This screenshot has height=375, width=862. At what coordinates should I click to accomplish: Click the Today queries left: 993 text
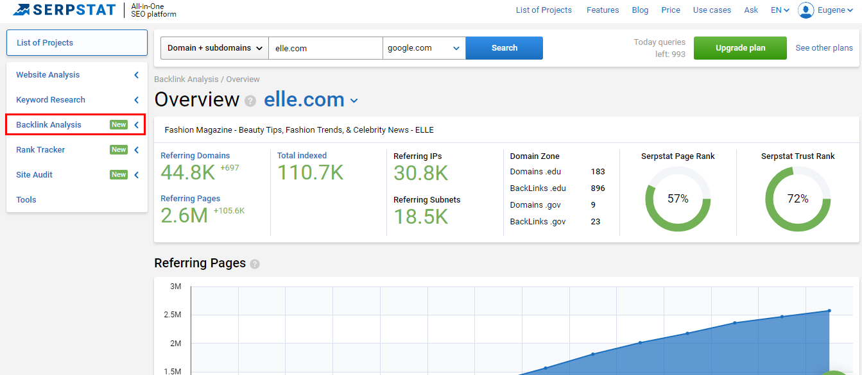click(x=659, y=48)
